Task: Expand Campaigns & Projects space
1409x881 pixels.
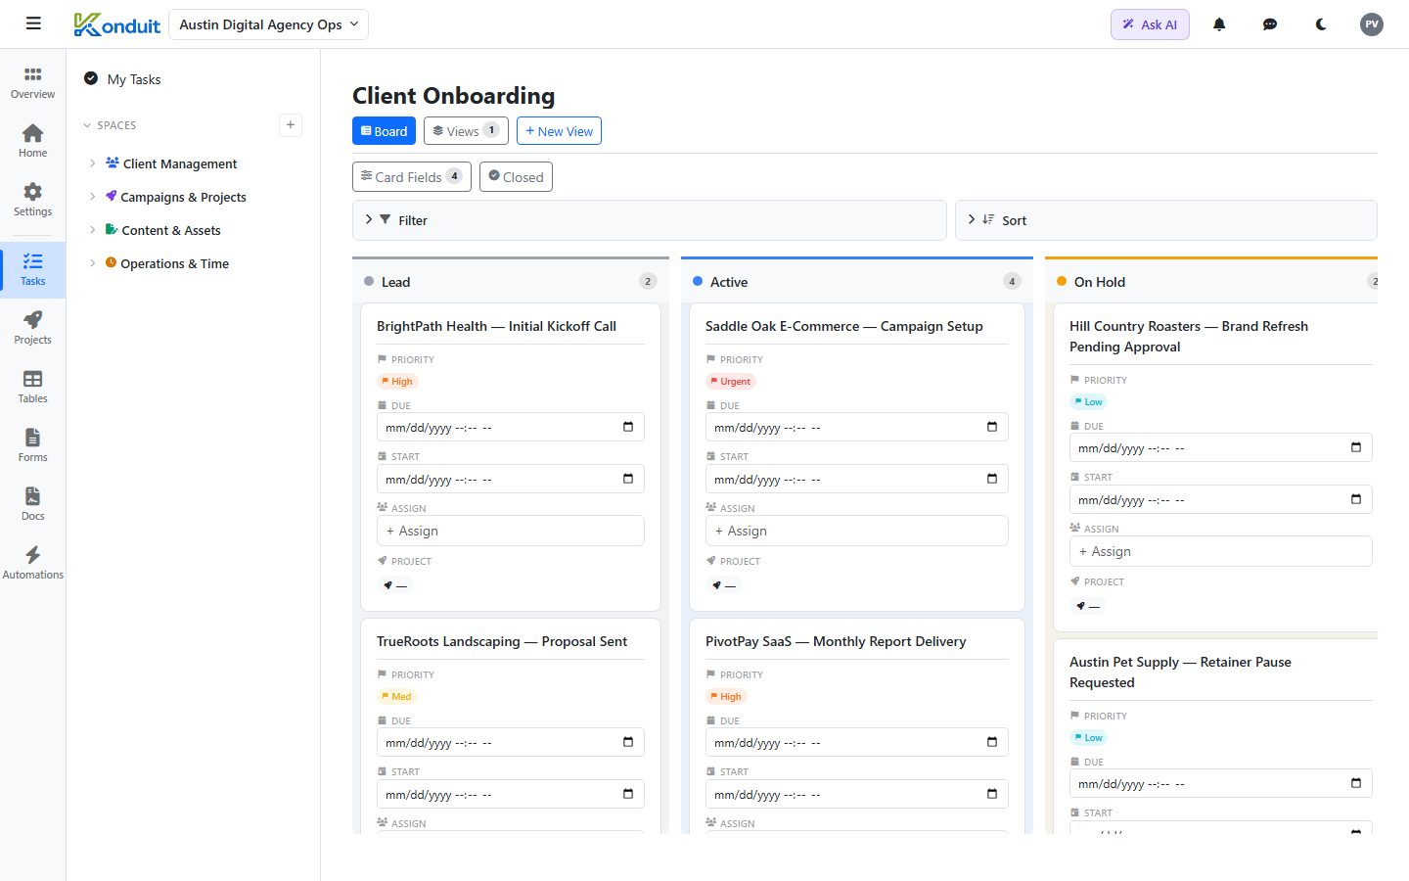Action: click(92, 197)
